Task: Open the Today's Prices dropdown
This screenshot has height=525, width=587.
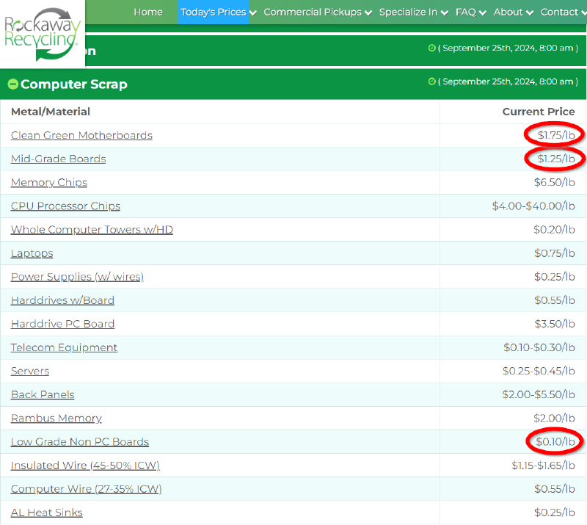Action: (213, 12)
